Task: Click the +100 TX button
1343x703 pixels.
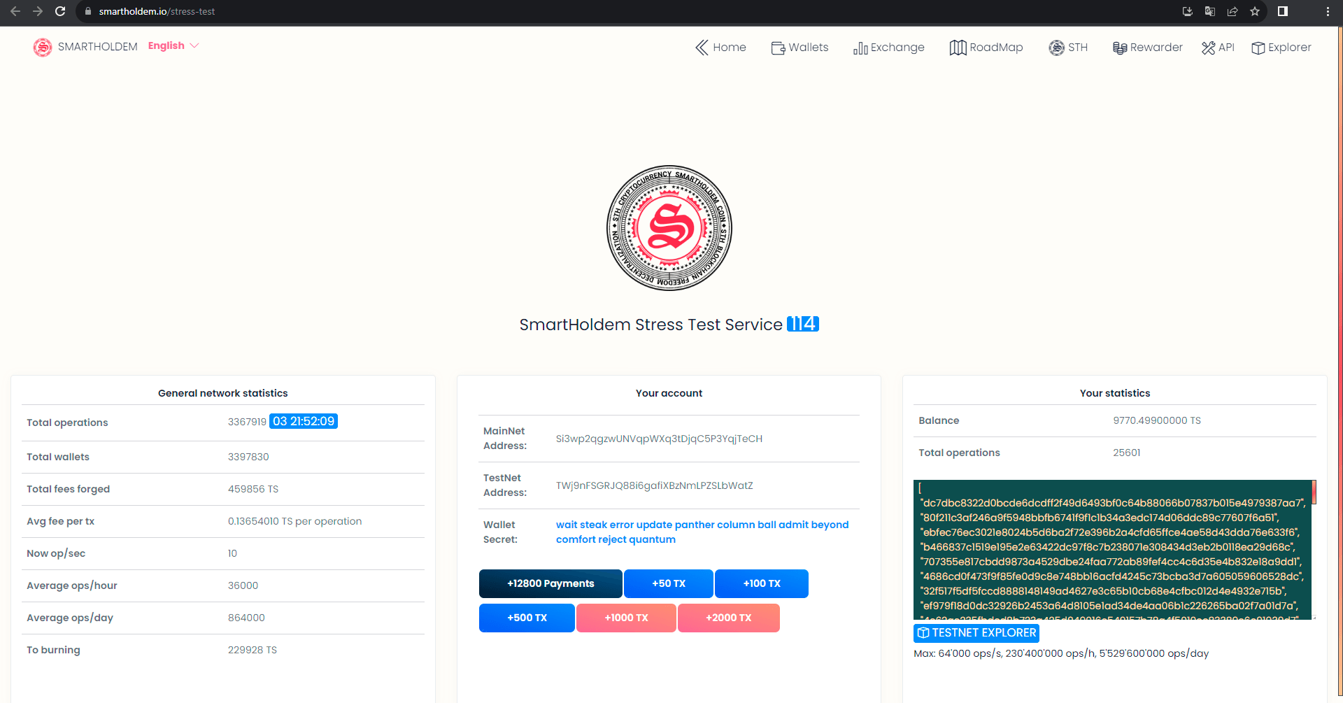Action: click(762, 583)
